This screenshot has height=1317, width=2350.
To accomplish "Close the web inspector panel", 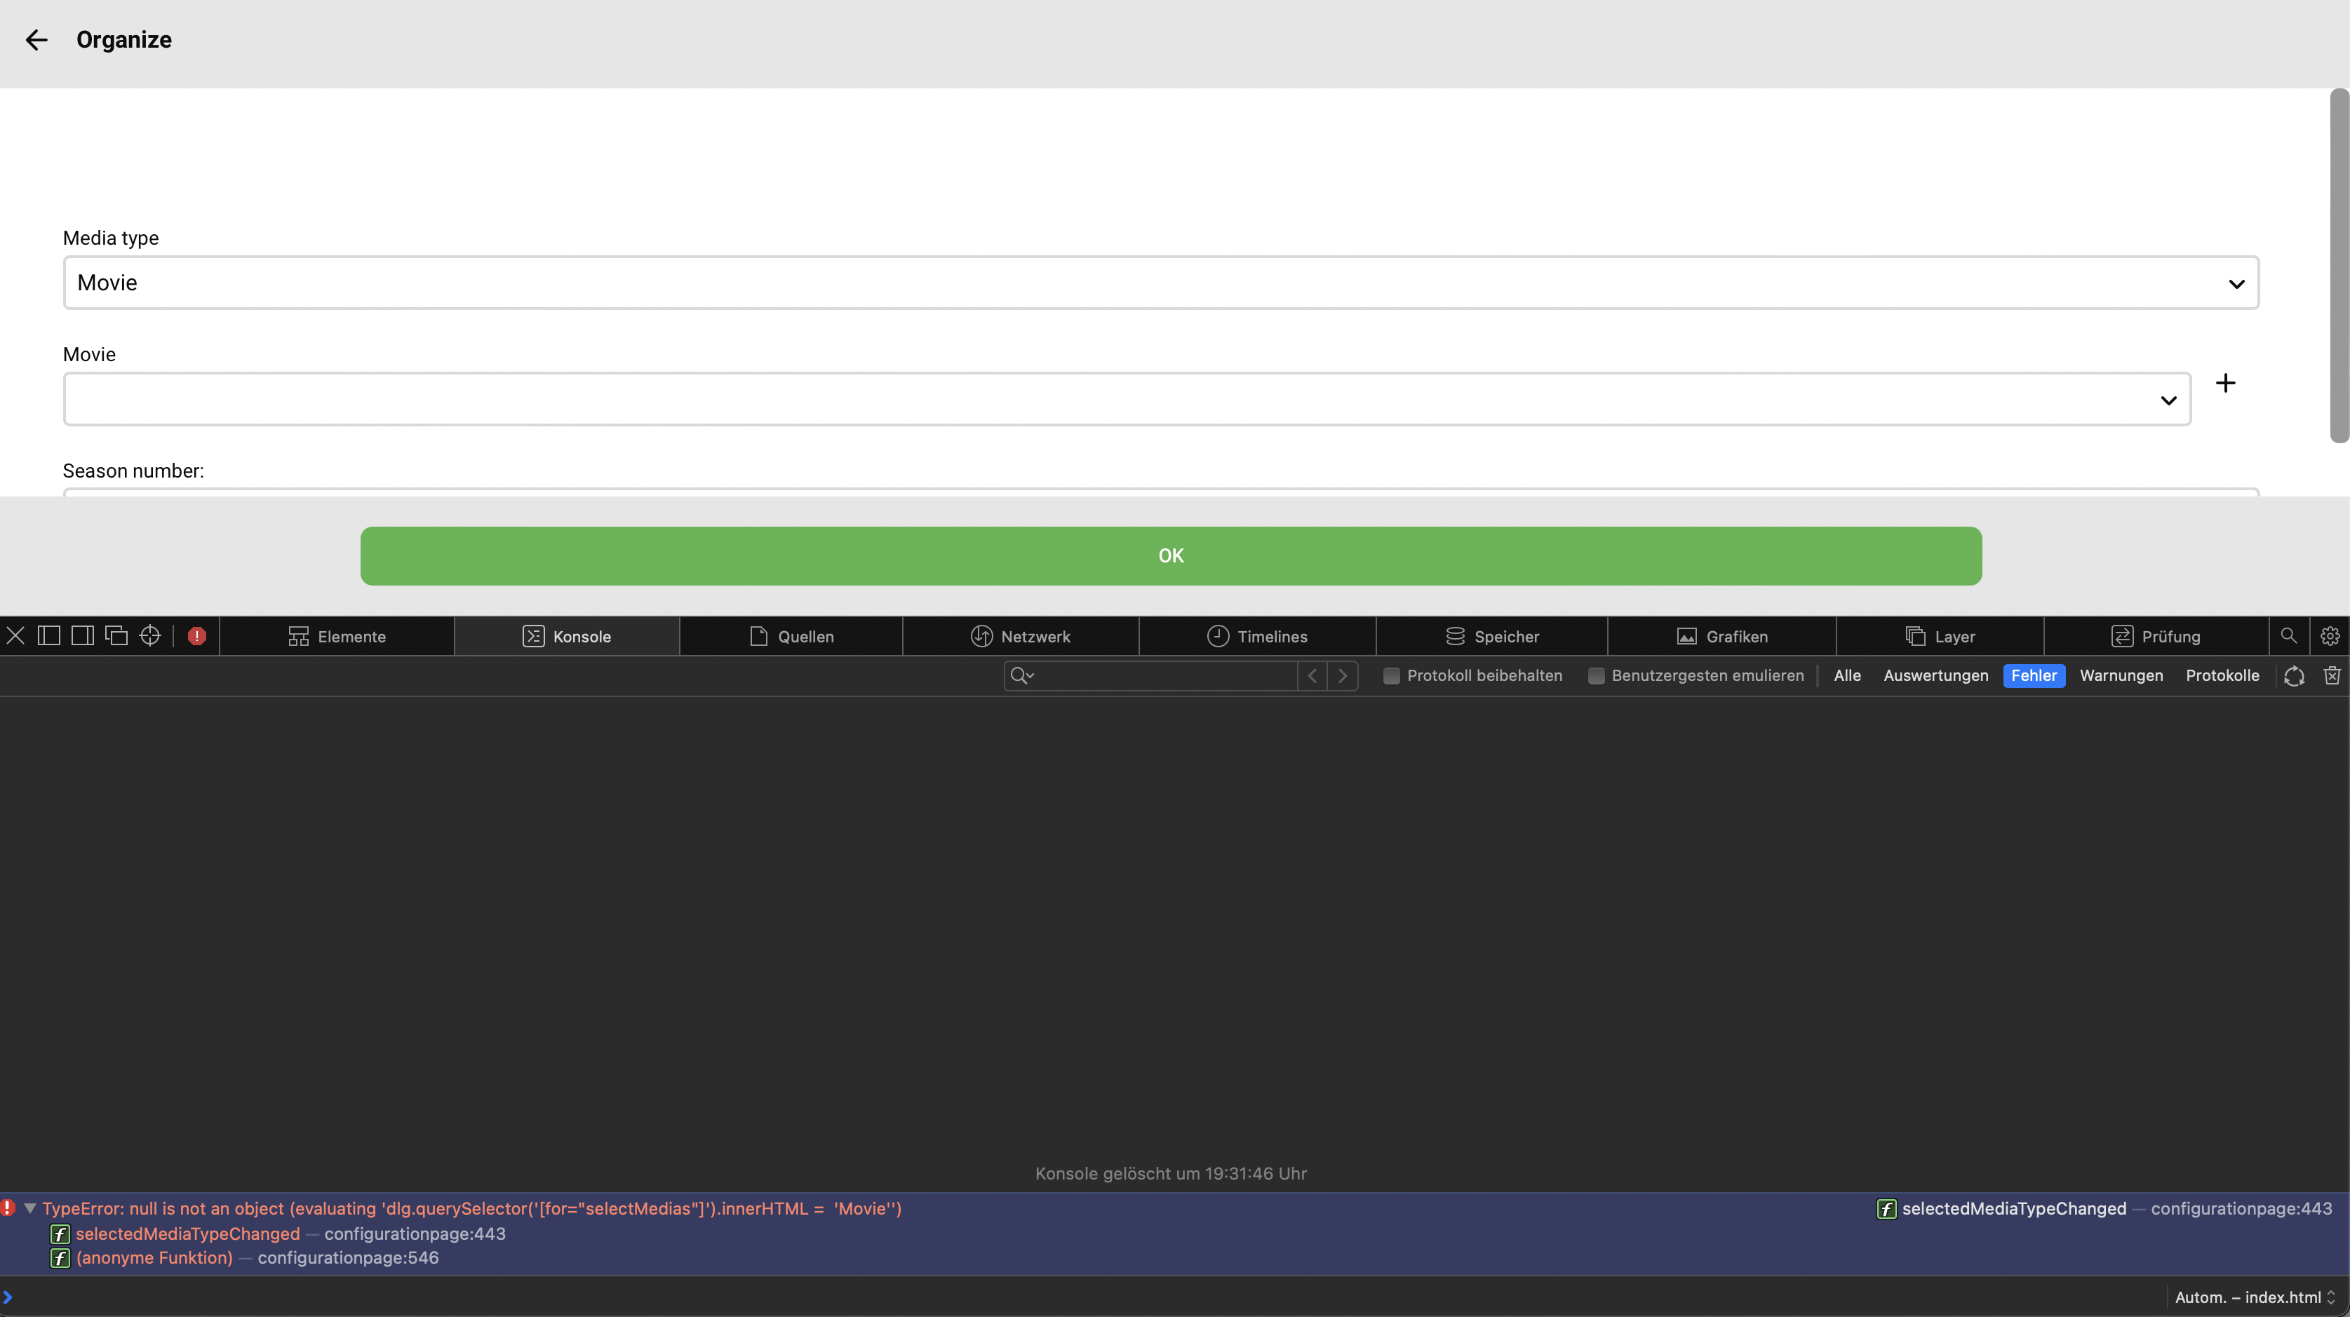I will (15, 635).
